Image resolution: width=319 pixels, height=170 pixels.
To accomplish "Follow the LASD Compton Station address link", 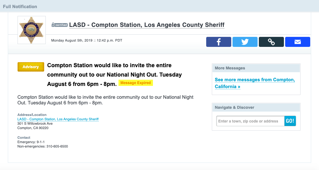I will click(x=58, y=119).
